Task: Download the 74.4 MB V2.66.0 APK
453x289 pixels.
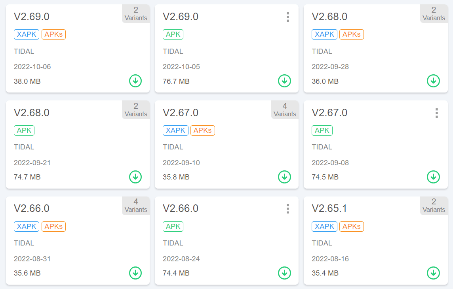Action: 284,273
